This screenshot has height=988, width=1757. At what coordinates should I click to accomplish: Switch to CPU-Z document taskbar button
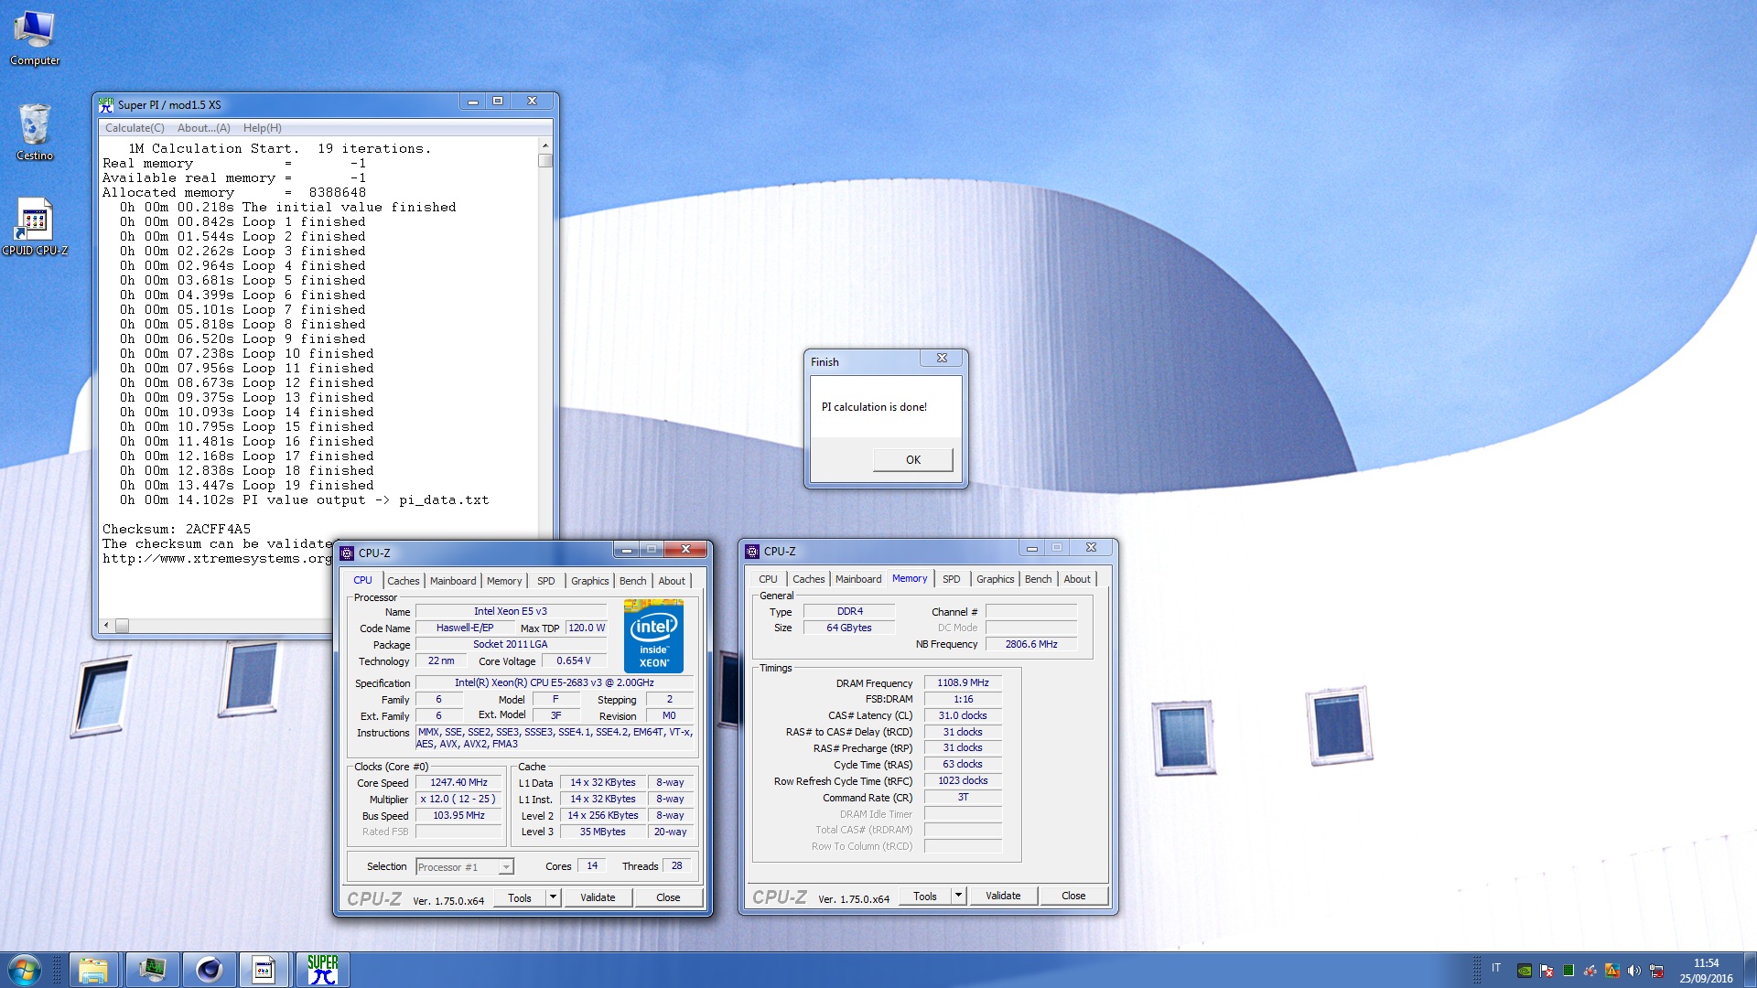[x=264, y=970]
